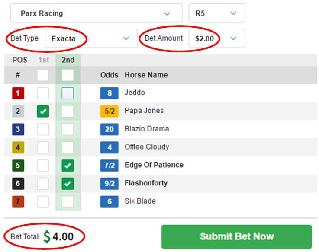Click the green number 5 horse badge
This screenshot has height=252, width=319.
(x=18, y=165)
